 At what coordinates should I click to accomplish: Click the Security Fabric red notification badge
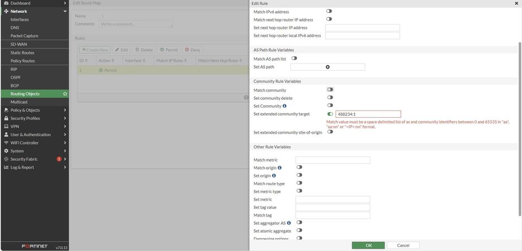pos(59,159)
